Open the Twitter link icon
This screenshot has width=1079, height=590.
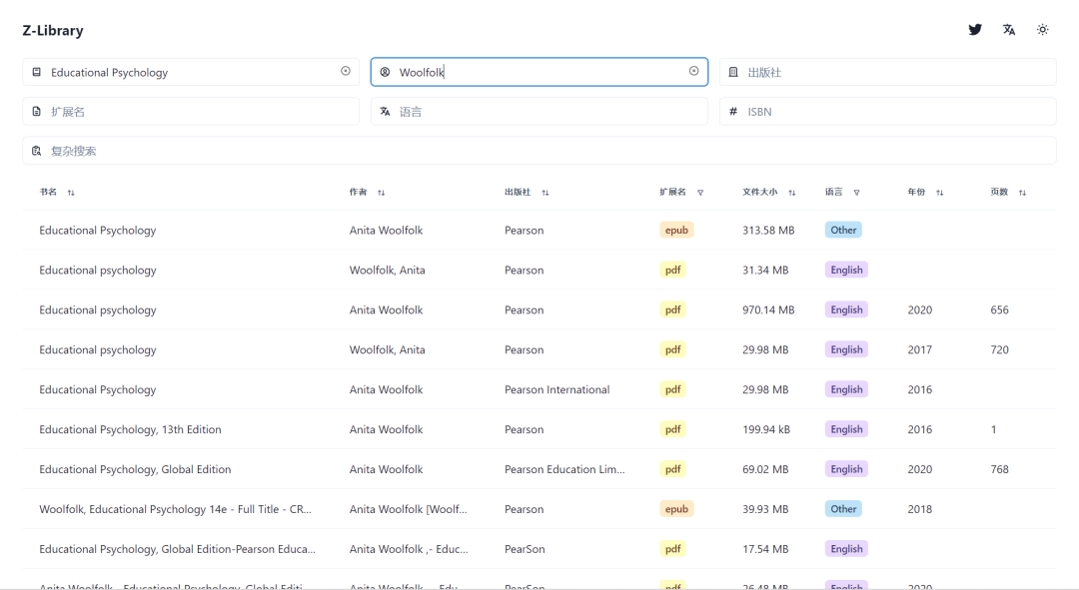(974, 30)
